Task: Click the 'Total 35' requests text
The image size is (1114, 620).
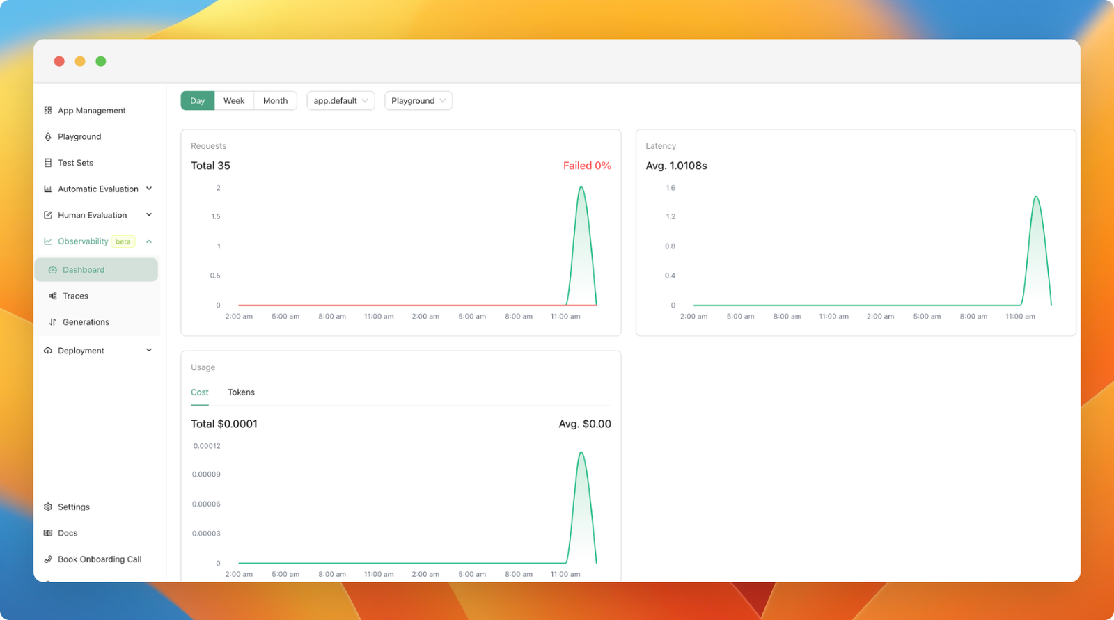Action: pos(210,166)
